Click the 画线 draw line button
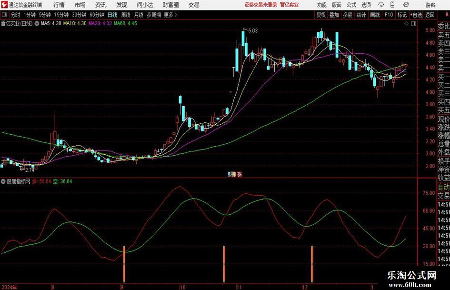450x290 pixels. tap(375, 15)
